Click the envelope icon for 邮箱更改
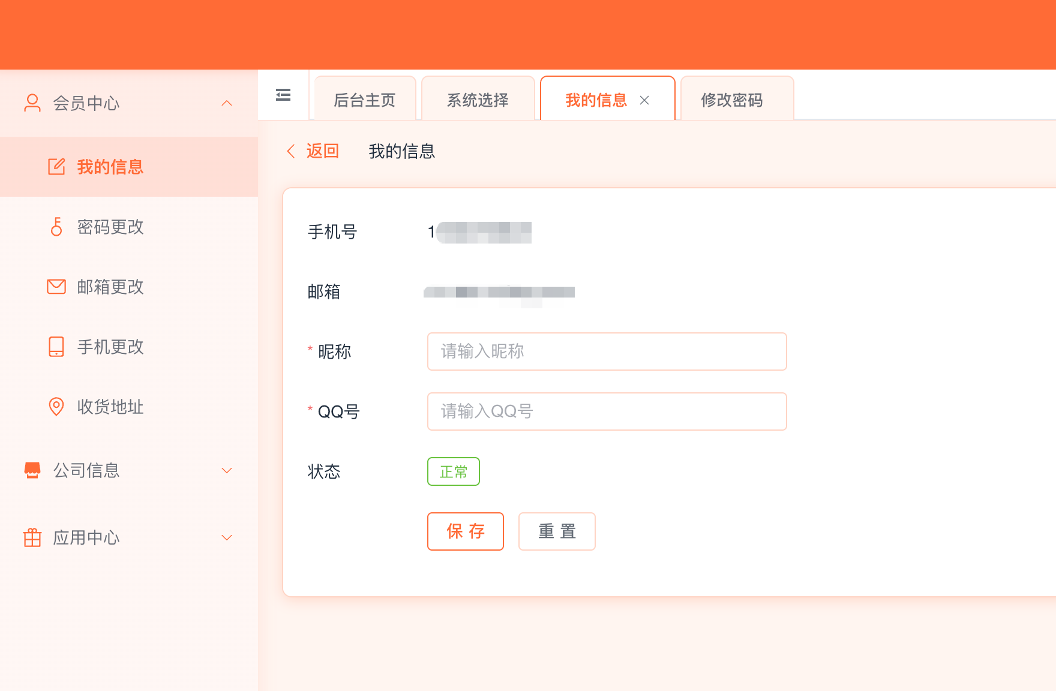 coord(56,287)
